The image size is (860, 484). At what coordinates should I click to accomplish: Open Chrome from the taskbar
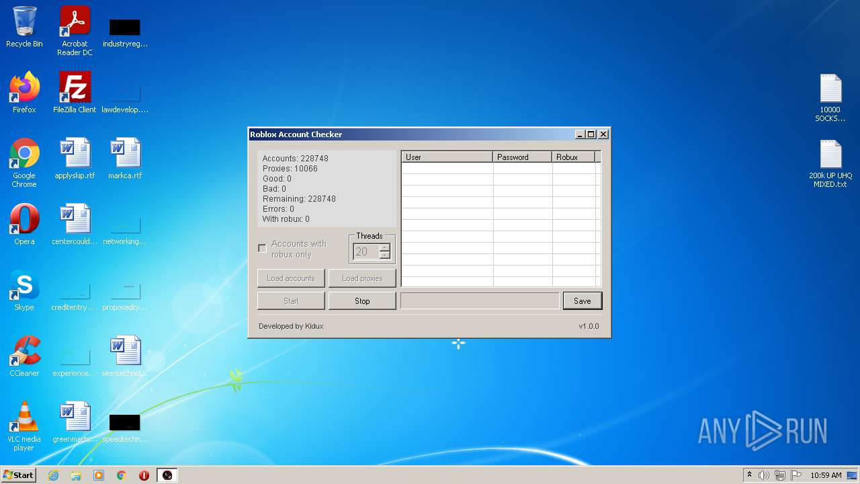(x=122, y=475)
